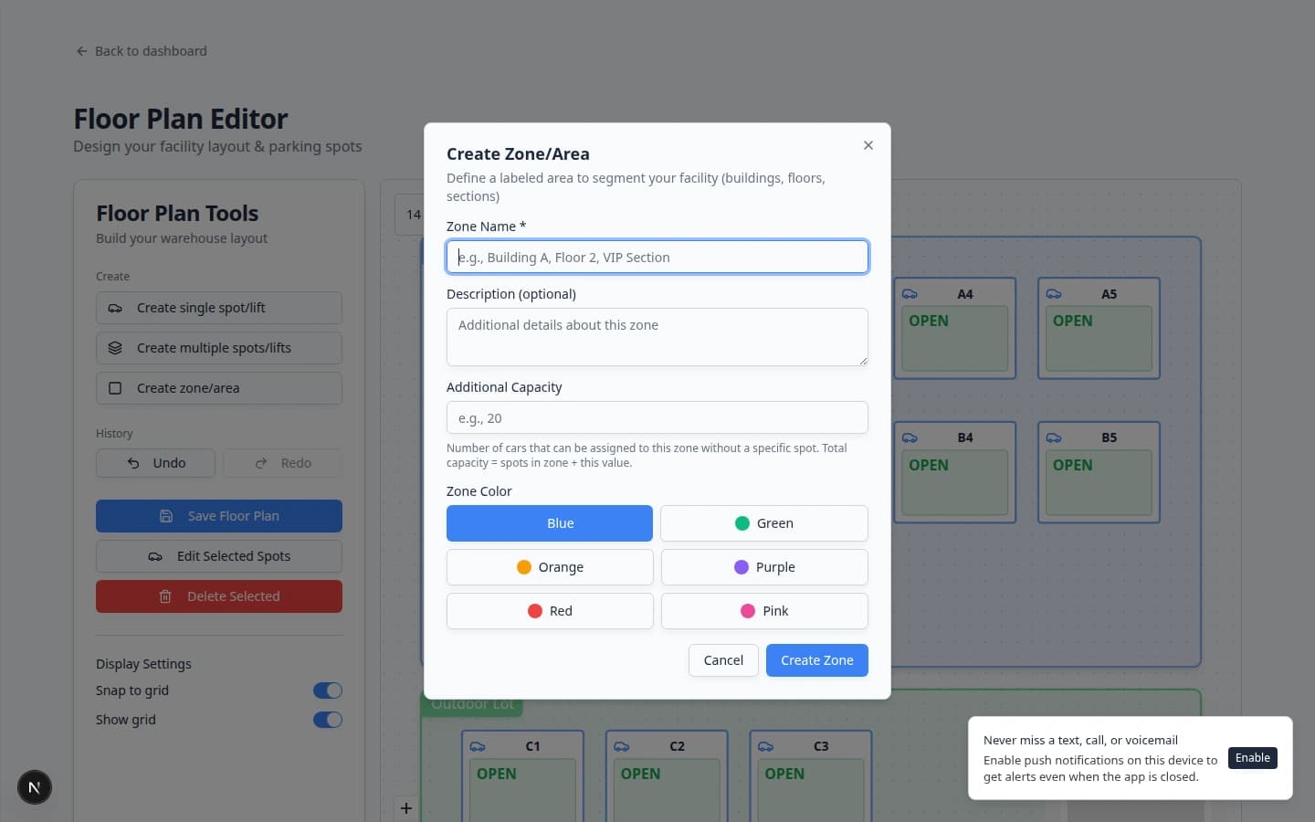1315x822 pixels.
Task: Select Blue zone color
Action: pos(550,523)
